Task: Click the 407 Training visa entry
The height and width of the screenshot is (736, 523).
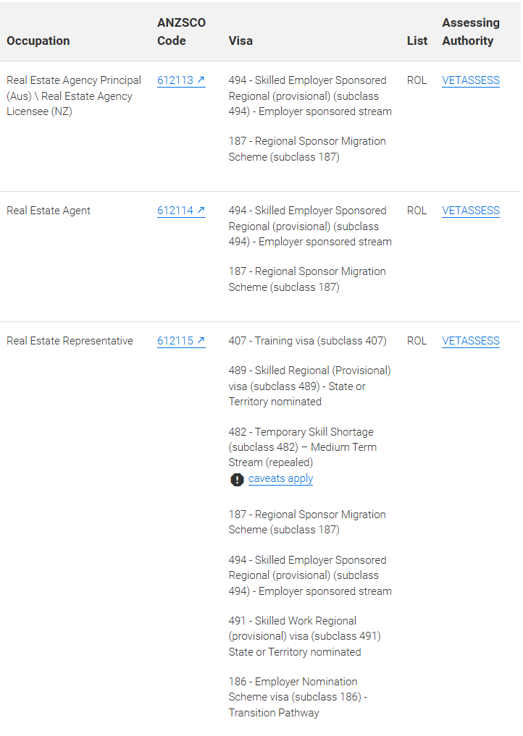Action: (x=308, y=341)
